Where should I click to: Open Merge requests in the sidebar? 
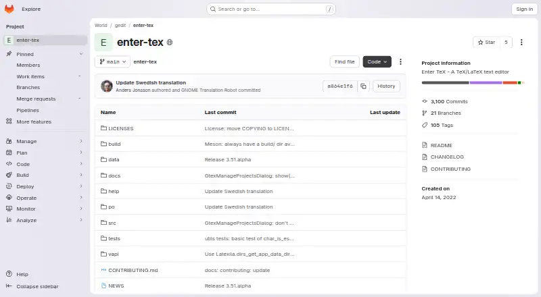36,99
